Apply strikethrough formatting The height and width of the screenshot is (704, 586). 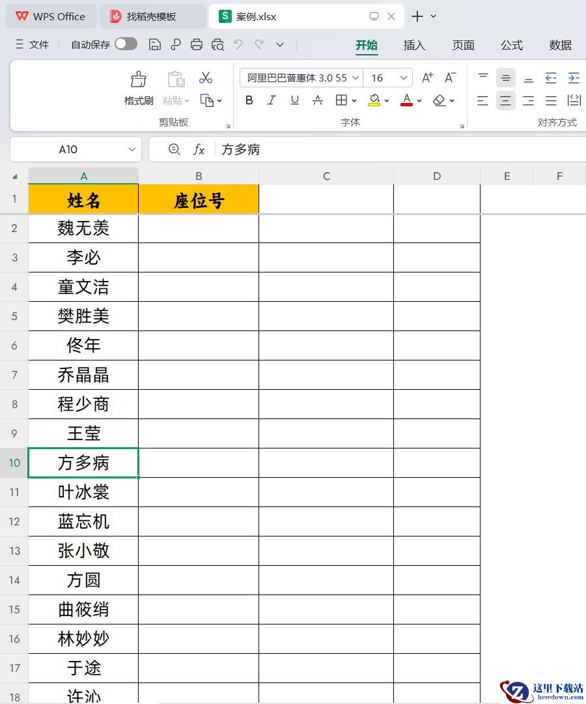318,100
